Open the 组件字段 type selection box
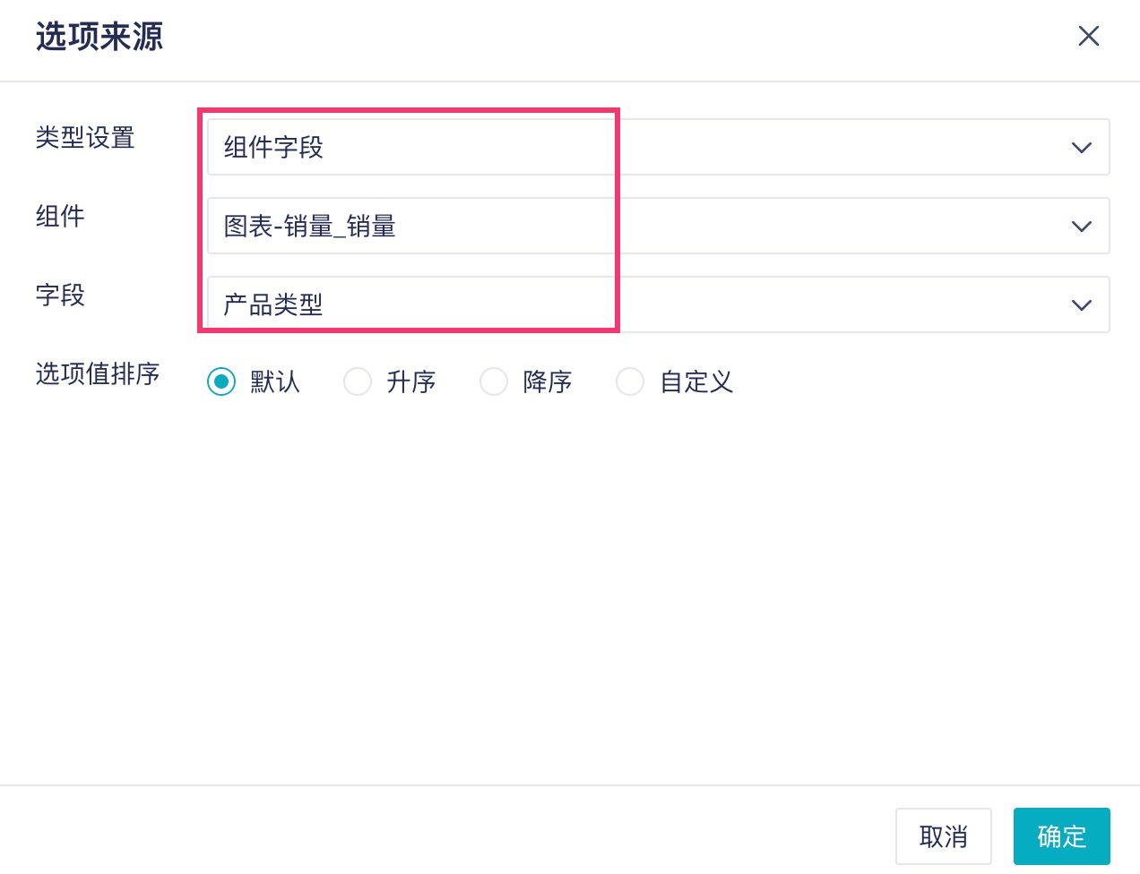The width and height of the screenshot is (1140, 874). pyautogui.click(x=627, y=148)
